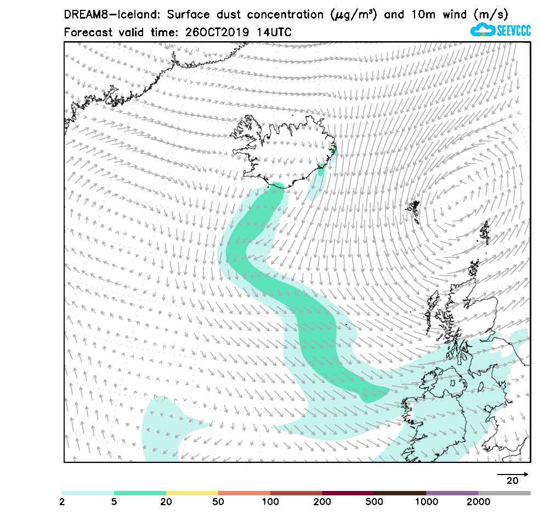The image size is (539, 514).
Task: Choose the dark brown colorbar segment
Action: (400, 493)
